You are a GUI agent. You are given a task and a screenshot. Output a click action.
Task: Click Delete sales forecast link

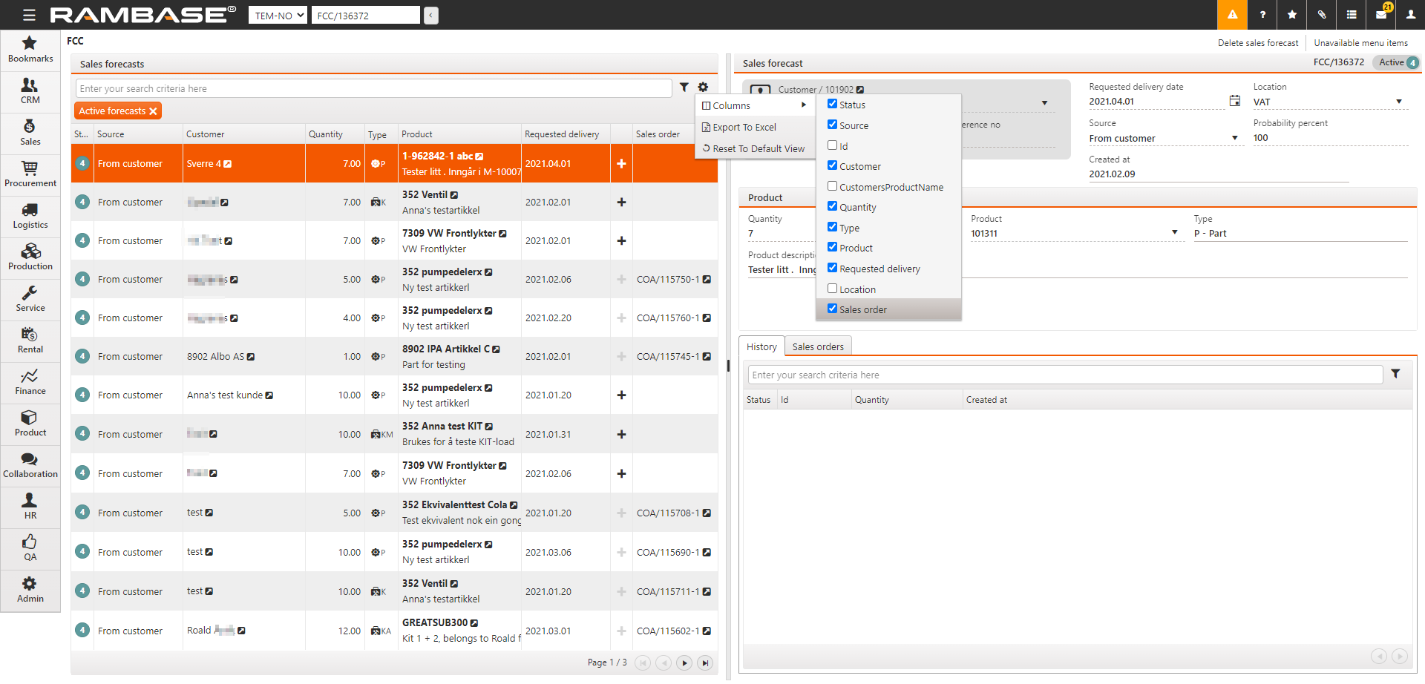1257,43
